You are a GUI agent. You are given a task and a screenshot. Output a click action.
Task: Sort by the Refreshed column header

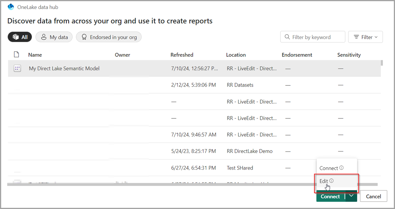coord(182,55)
